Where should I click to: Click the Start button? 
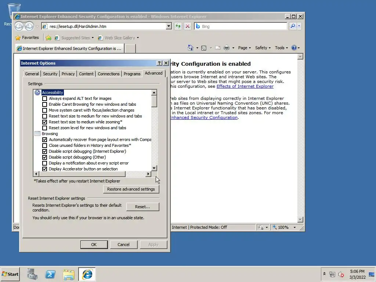(10, 274)
